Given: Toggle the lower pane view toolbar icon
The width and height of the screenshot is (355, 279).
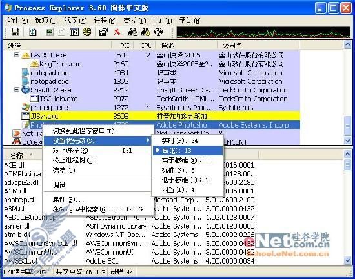Looking at the screenshot, I should pos(74,32).
